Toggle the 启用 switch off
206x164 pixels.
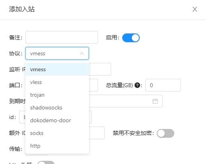[x=131, y=38]
